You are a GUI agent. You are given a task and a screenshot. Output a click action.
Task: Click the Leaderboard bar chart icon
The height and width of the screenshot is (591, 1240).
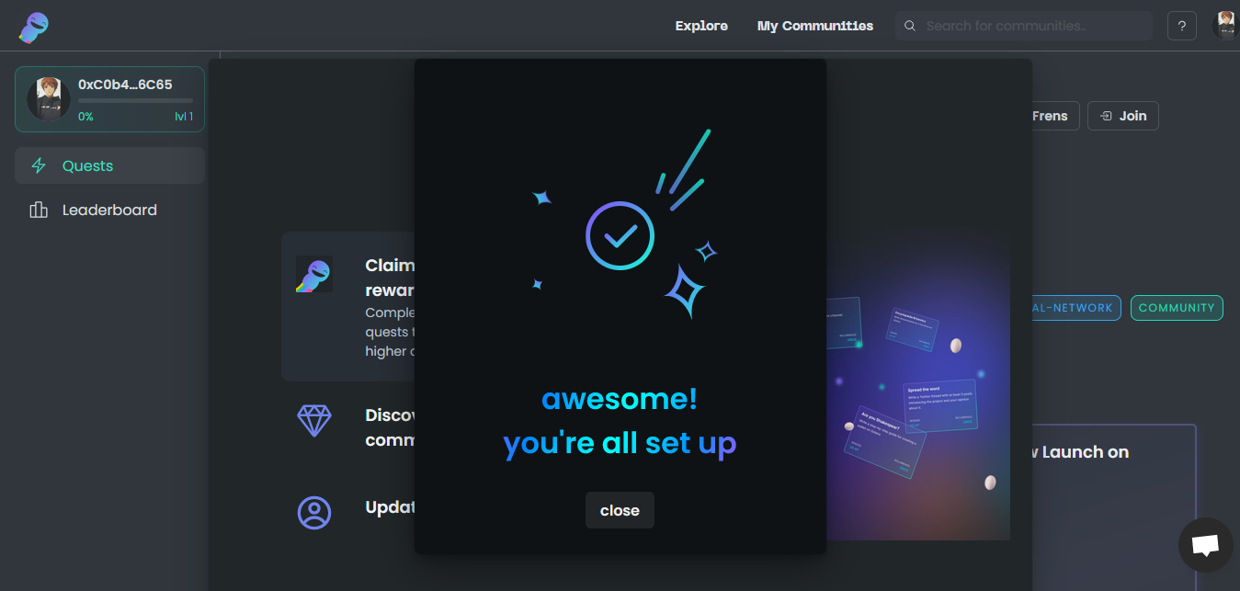pyautogui.click(x=39, y=210)
